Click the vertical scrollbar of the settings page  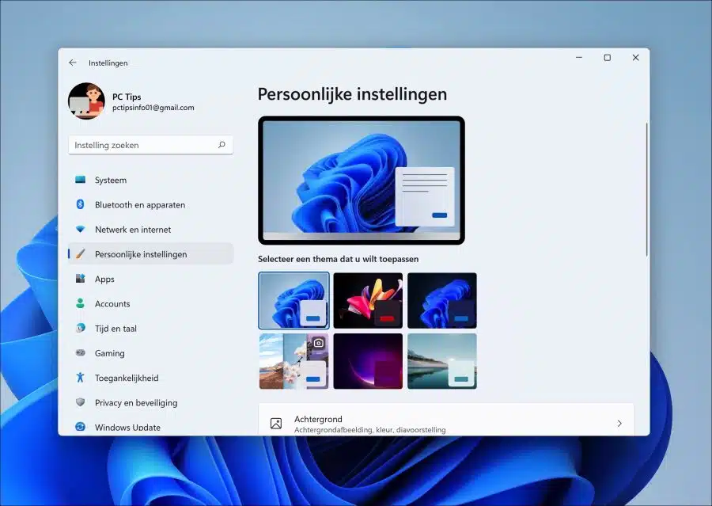646,188
